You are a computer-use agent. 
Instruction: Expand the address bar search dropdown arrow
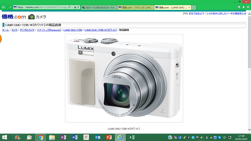[72, 7]
